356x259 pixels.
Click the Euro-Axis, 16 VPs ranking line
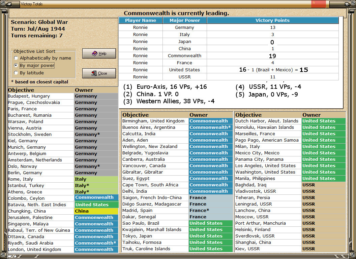(x=165, y=87)
